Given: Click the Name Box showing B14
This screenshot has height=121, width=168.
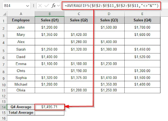Looking at the screenshot, I should 16,6.
